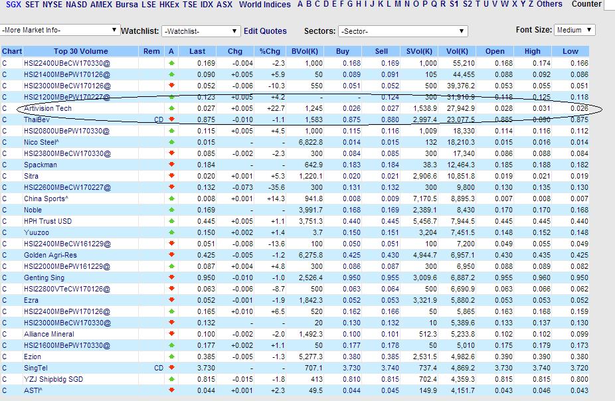Click red down arrow on SingTel row
Viewport: 615px width, 401px height.
click(x=171, y=368)
